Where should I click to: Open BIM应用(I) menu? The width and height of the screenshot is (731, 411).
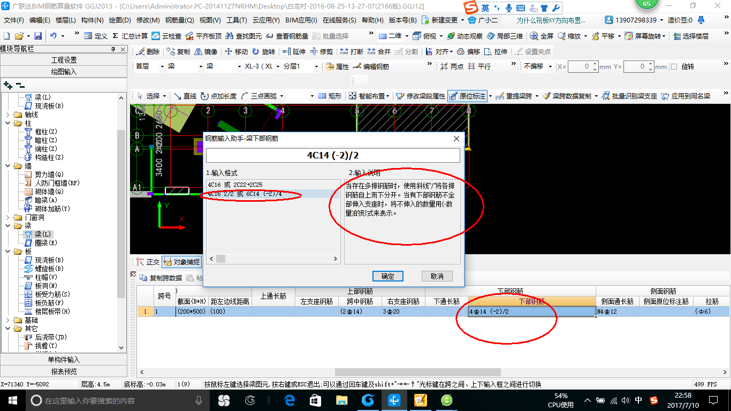(x=301, y=20)
